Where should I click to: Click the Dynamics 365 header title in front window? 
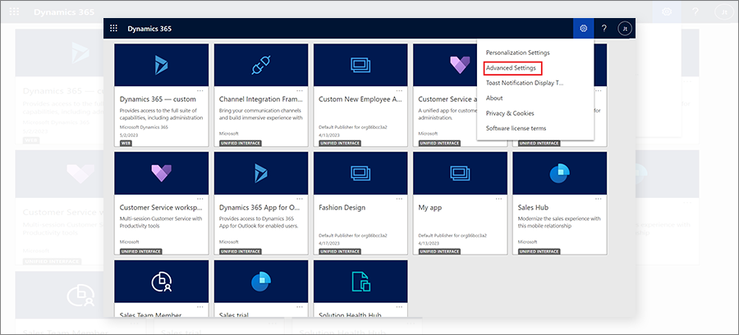[x=149, y=29]
